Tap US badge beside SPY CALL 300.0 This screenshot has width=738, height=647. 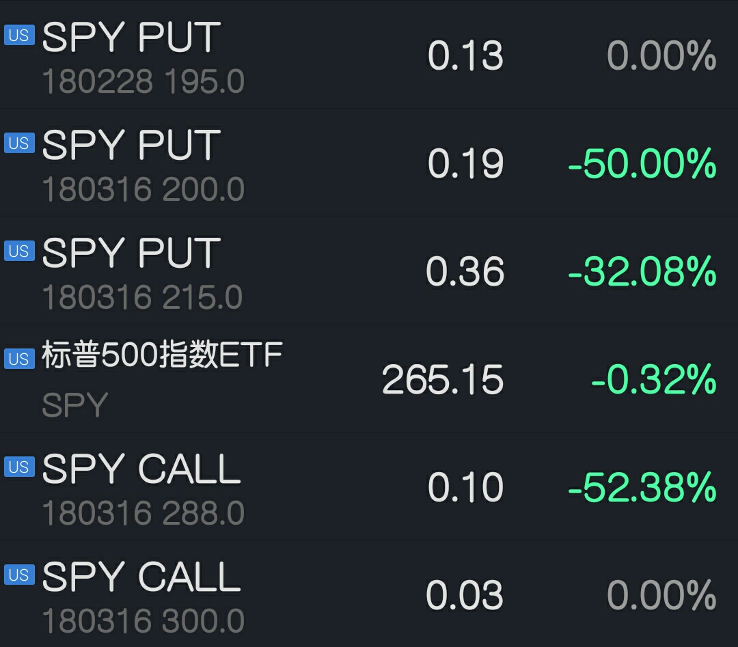(x=19, y=575)
